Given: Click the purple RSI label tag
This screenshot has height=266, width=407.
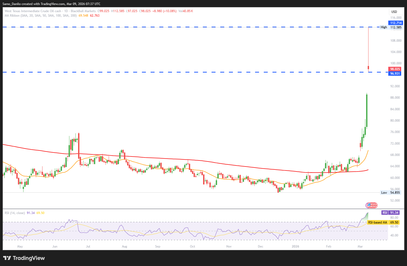Looking at the screenshot, I should point(385,213).
